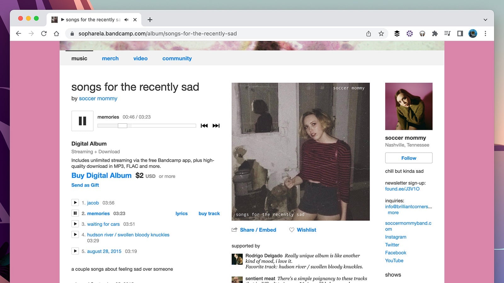504x283 pixels.
Task: Skip to the next track
Action: pos(216,125)
